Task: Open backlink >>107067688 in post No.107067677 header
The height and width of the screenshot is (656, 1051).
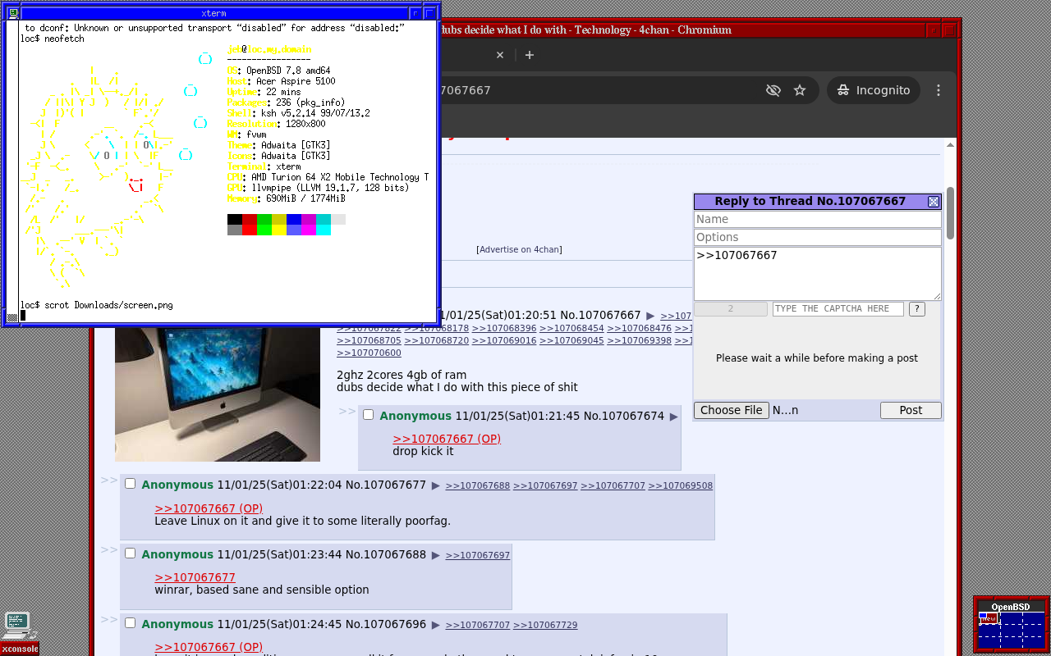Action: (478, 485)
